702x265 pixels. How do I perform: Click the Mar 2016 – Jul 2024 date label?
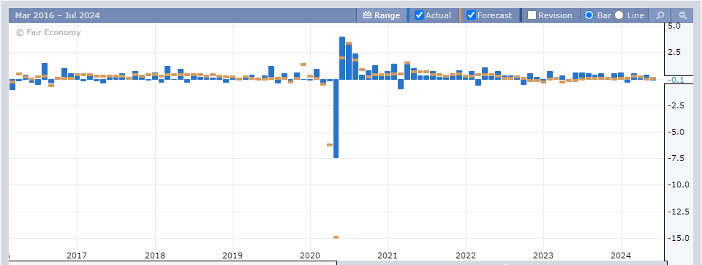tap(57, 15)
